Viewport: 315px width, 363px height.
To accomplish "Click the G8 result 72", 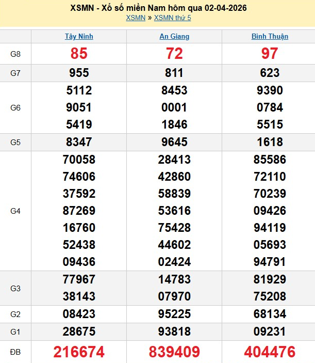I will [x=174, y=54].
